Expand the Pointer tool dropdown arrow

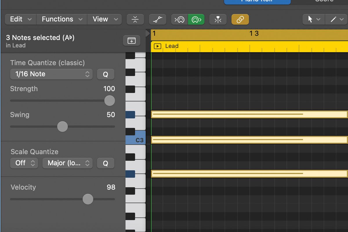[318, 19]
